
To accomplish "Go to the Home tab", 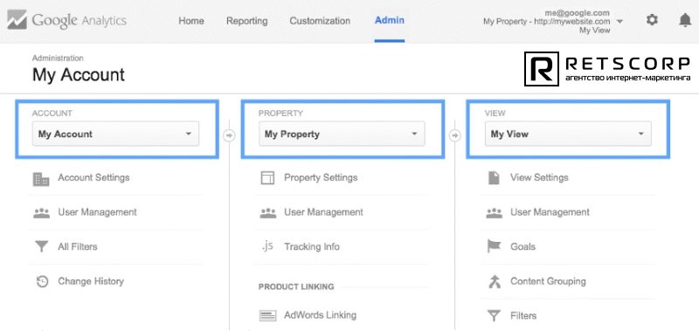I will 191,21.
